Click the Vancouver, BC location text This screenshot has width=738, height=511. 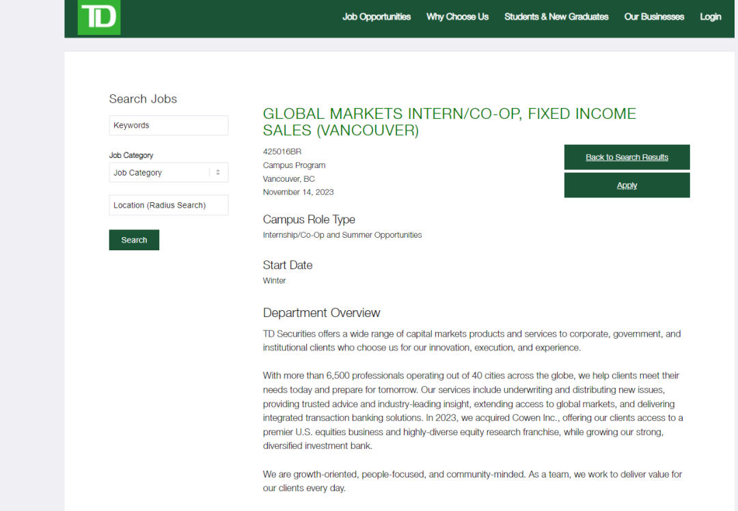tap(288, 179)
